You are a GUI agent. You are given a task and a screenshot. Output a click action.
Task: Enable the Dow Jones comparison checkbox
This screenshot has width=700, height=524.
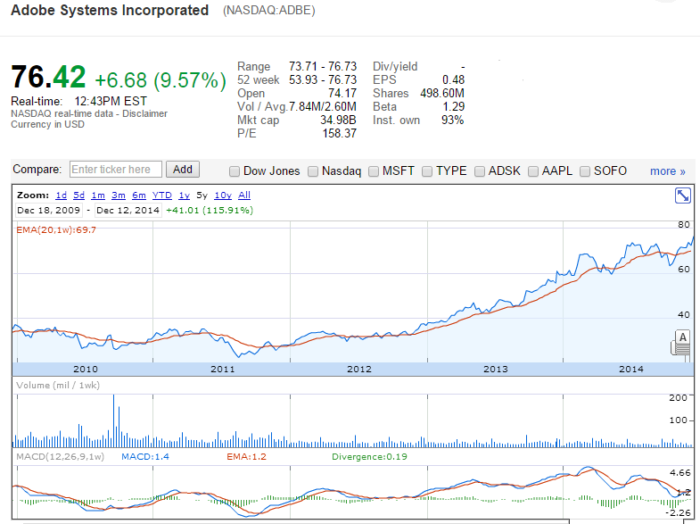(235, 171)
